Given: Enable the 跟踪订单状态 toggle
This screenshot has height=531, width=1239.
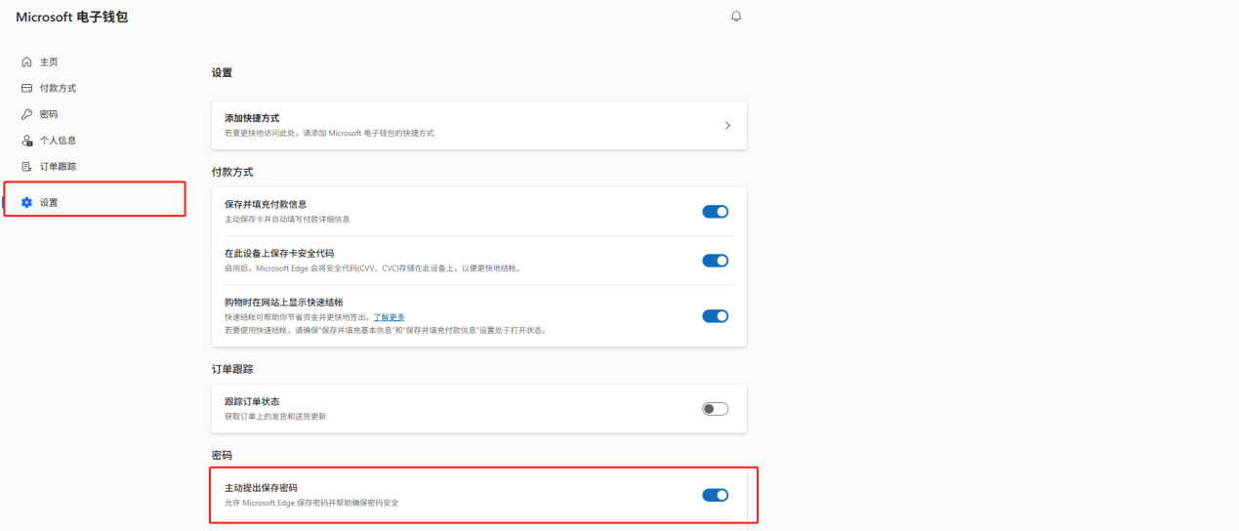Looking at the screenshot, I should (x=715, y=409).
